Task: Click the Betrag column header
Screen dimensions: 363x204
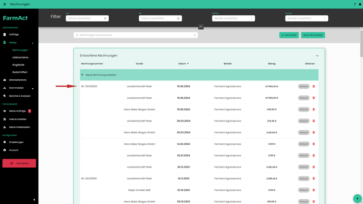Action: click(x=272, y=63)
